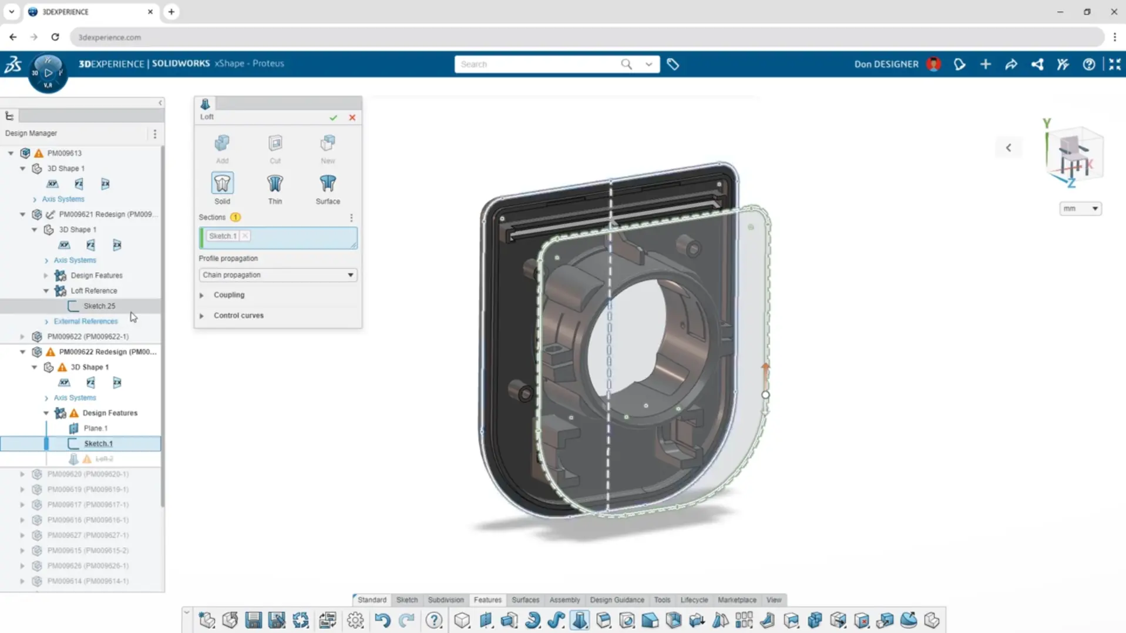Open the Assembly tab
Image resolution: width=1126 pixels, height=633 pixels.
pos(564,599)
